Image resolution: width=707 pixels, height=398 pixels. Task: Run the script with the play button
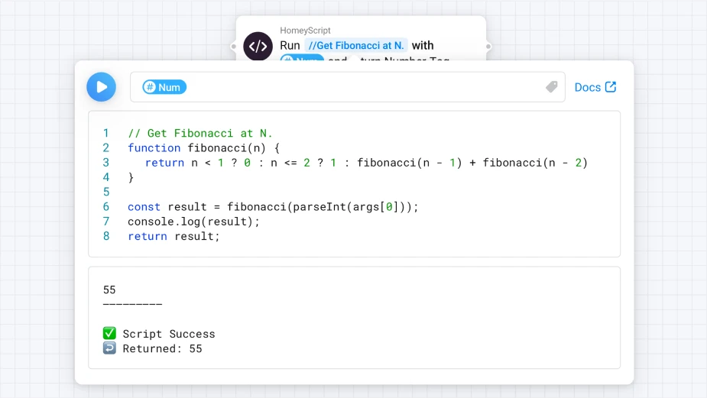pos(101,87)
